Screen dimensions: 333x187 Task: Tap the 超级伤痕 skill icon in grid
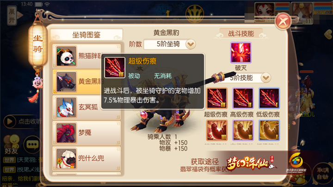click(216, 98)
